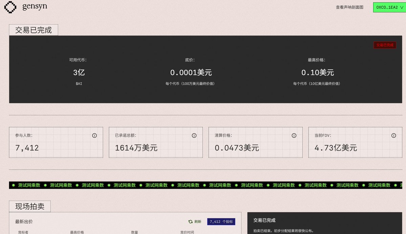Image resolution: width=406 pixels, height=234 pixels.
Task: Open the 查看声呐剖面图 link
Action: [349, 7]
